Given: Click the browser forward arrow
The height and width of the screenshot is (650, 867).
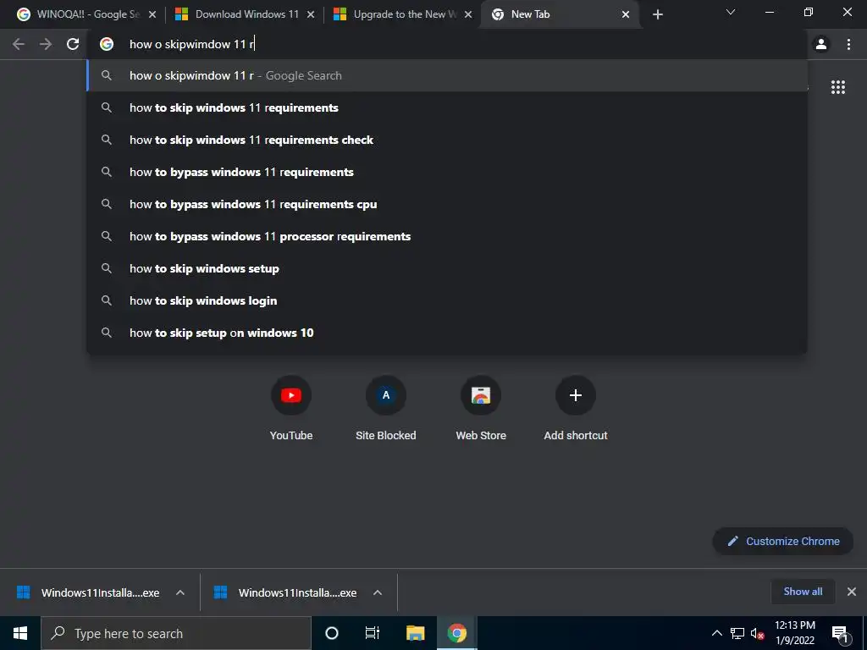Looking at the screenshot, I should (46, 44).
